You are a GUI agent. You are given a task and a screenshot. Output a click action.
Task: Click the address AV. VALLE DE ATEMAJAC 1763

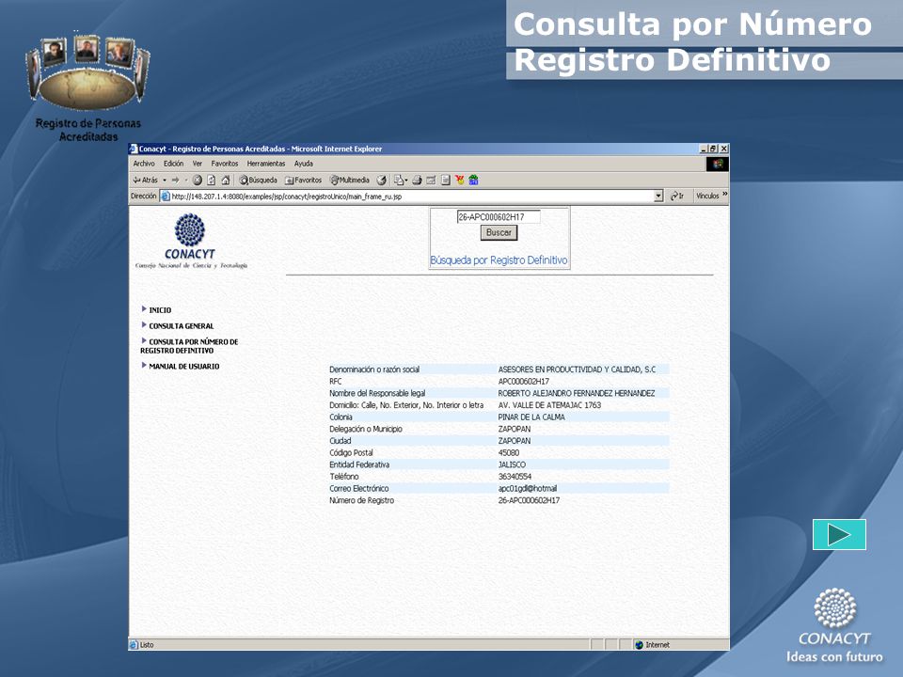[x=549, y=405]
